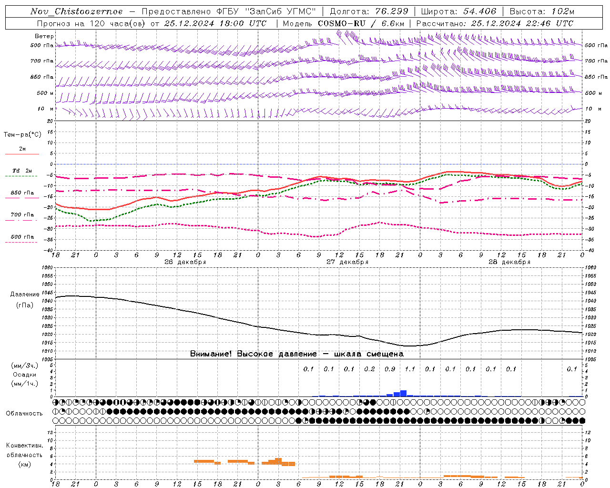Screen dimensions: 610x488
Task: Click the model label 'COSMO-RU / 6.6км'
Action: [x=361, y=23]
